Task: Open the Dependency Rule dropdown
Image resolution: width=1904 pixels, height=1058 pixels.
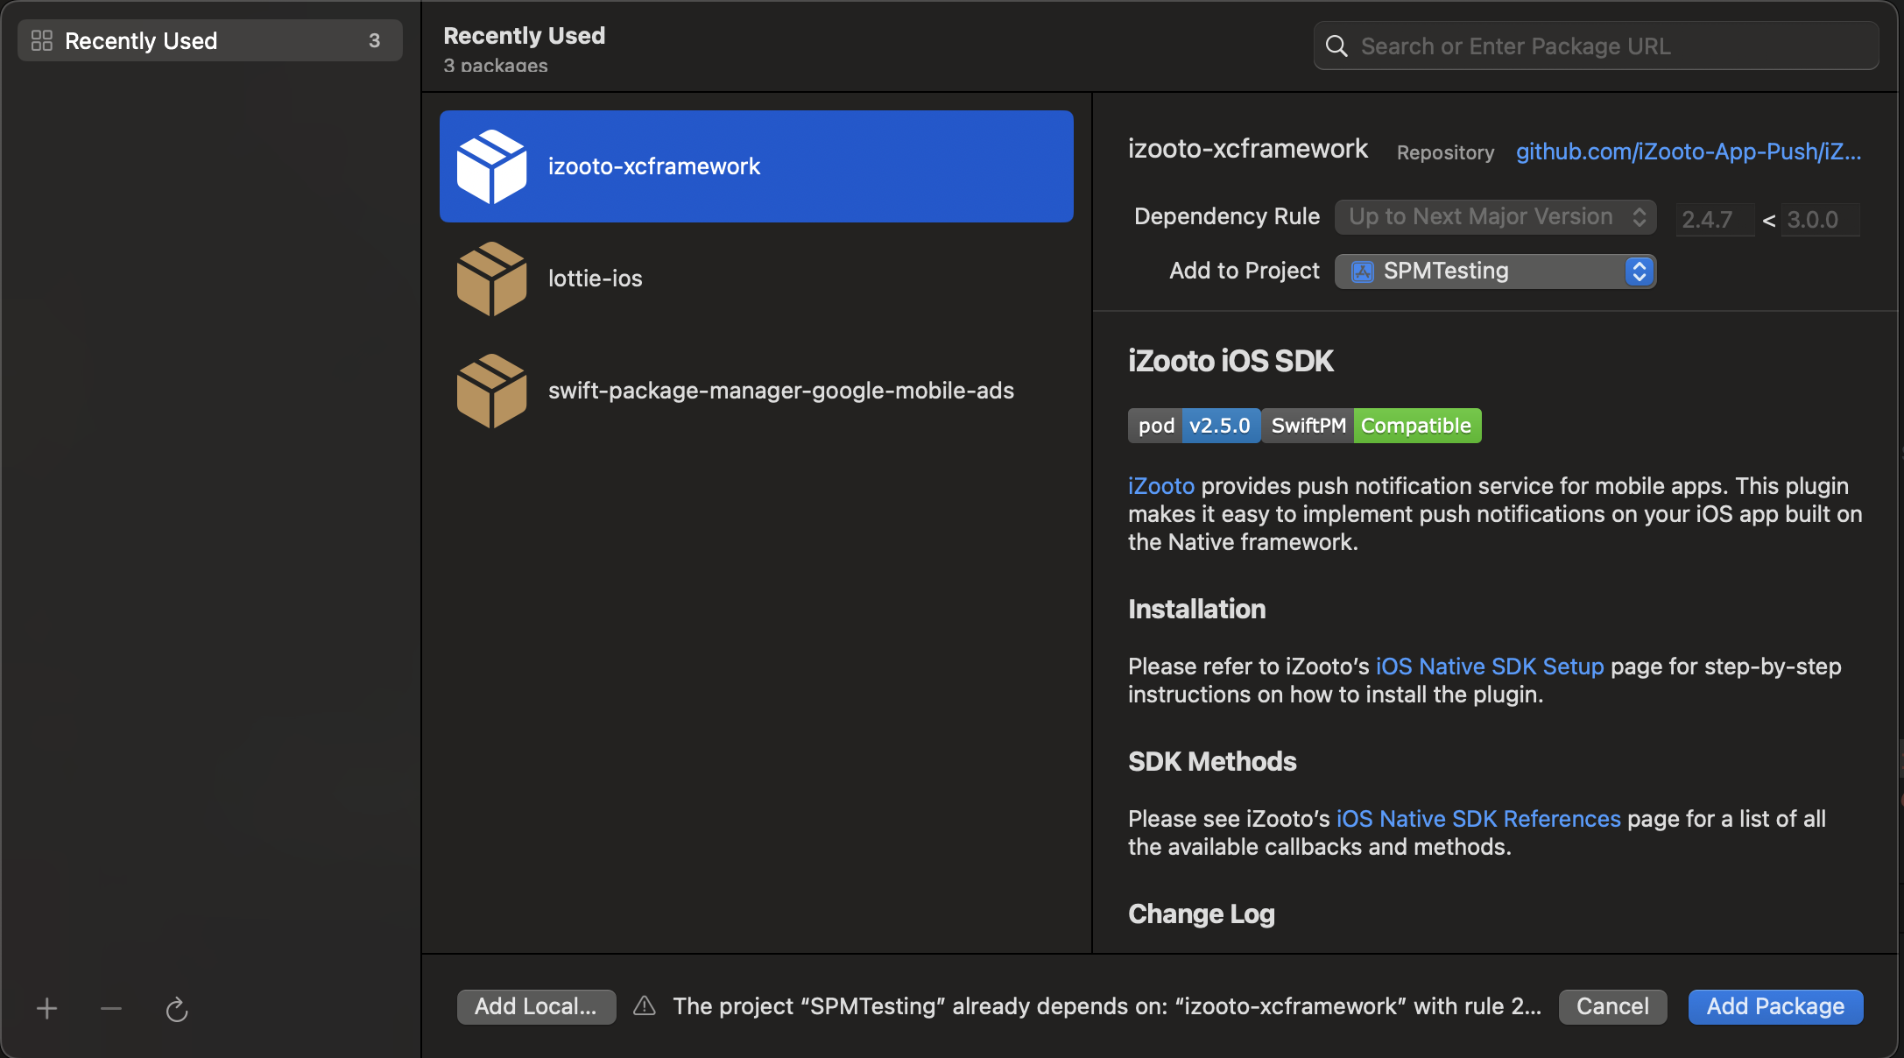Action: [1494, 217]
